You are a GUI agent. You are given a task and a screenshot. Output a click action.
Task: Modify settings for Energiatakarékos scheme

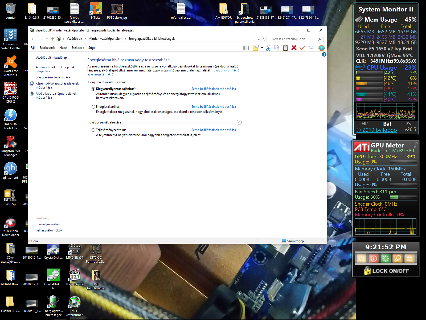point(214,107)
